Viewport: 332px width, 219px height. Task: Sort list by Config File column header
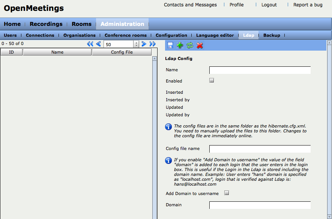click(122, 52)
